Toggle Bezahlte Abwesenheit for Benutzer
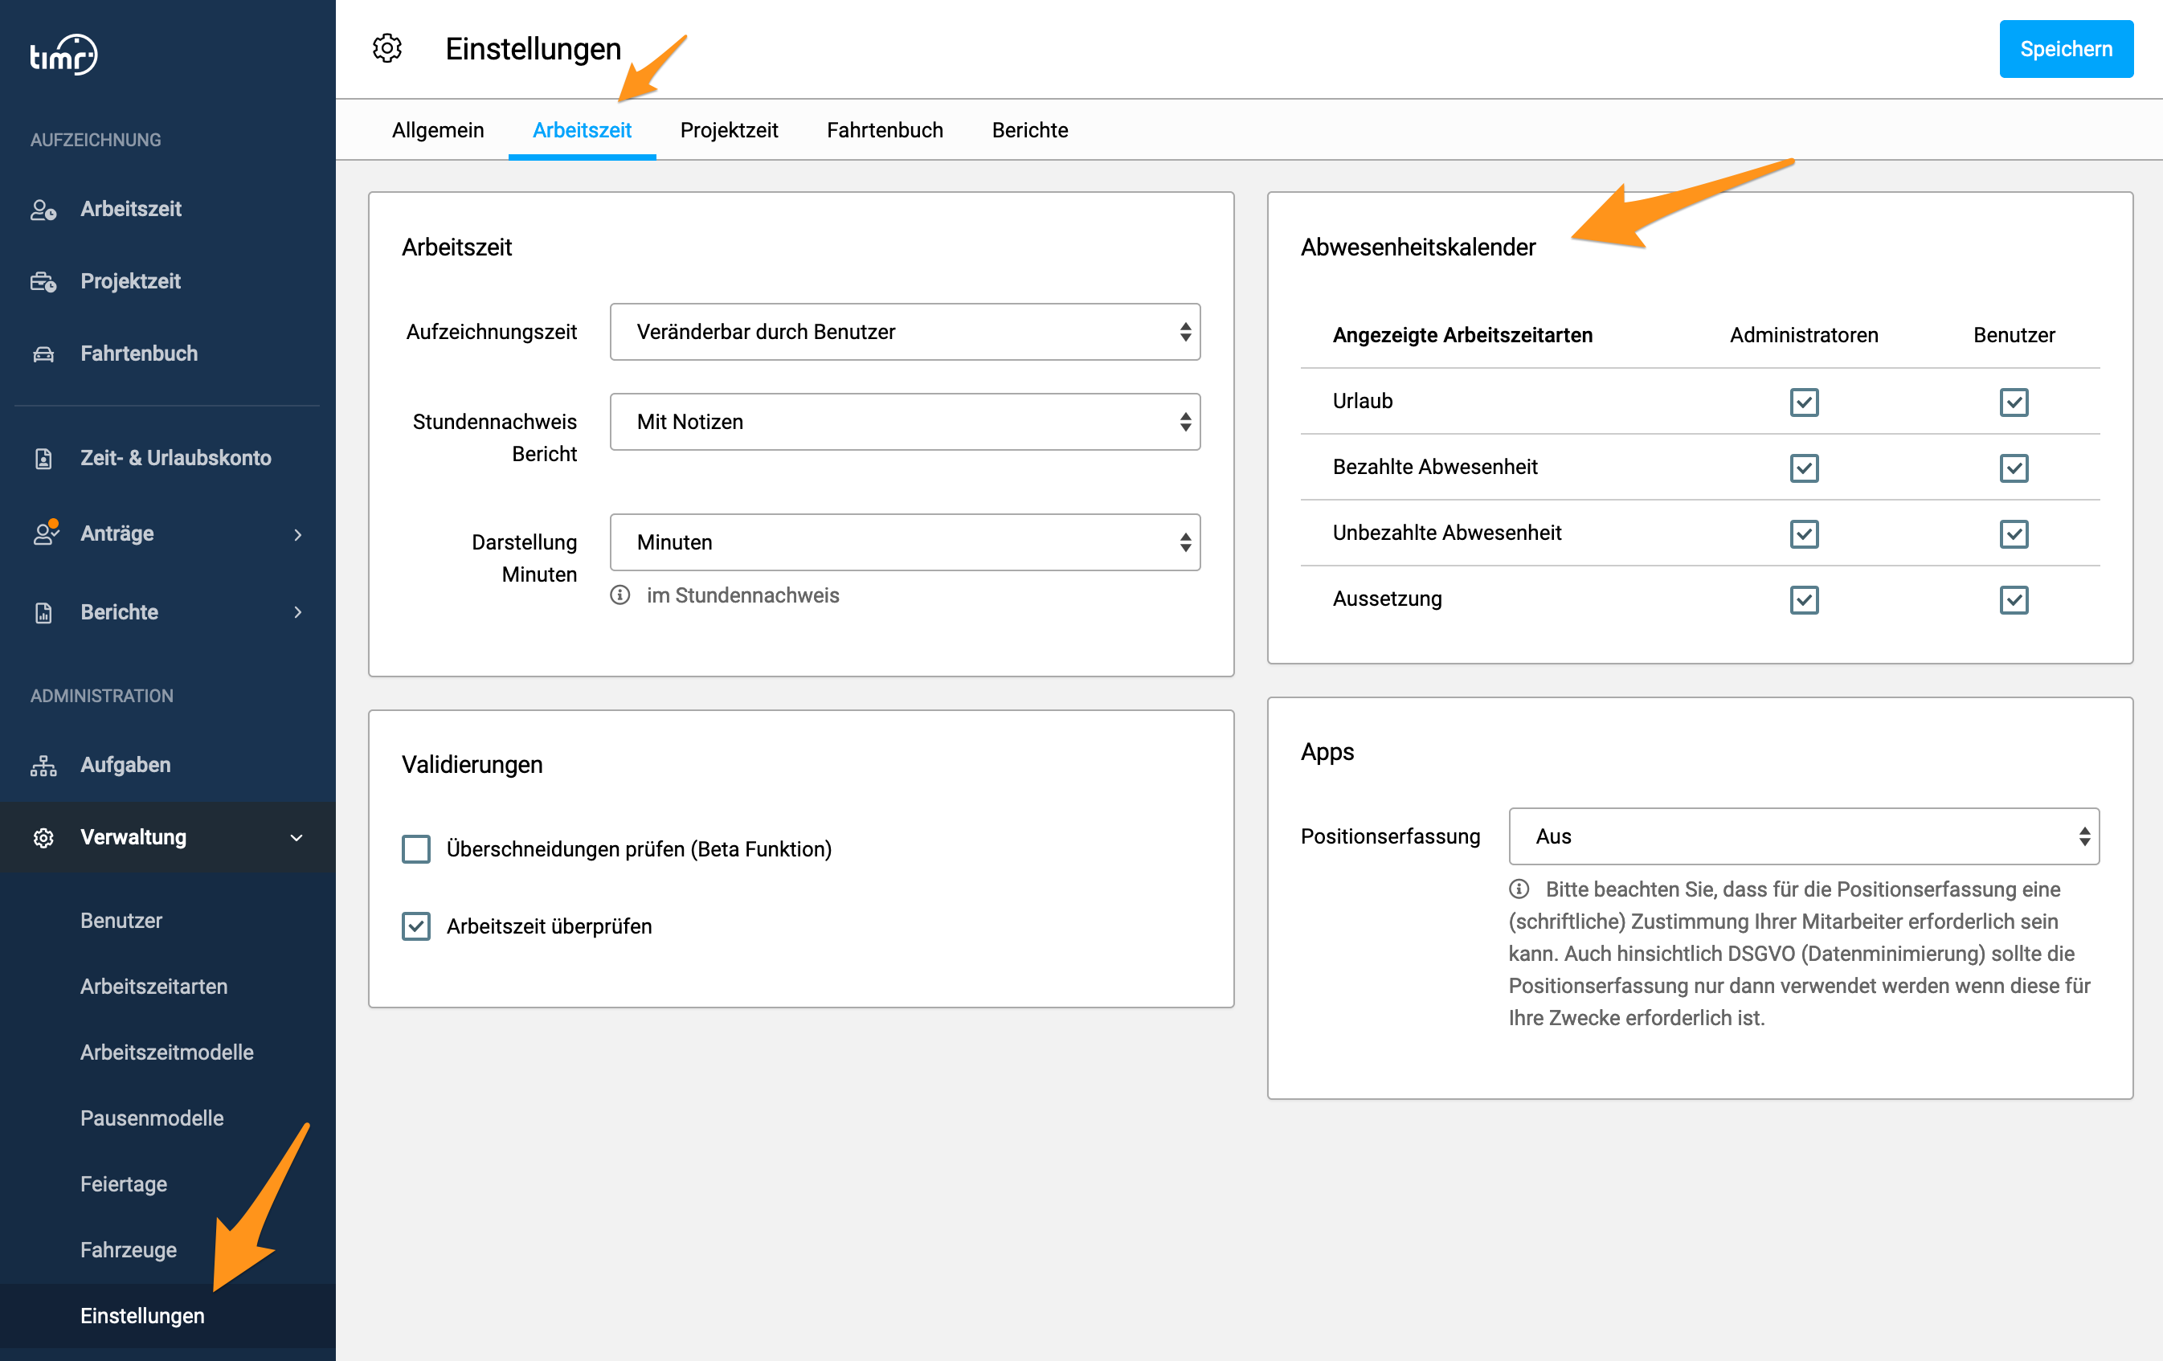 click(2014, 467)
